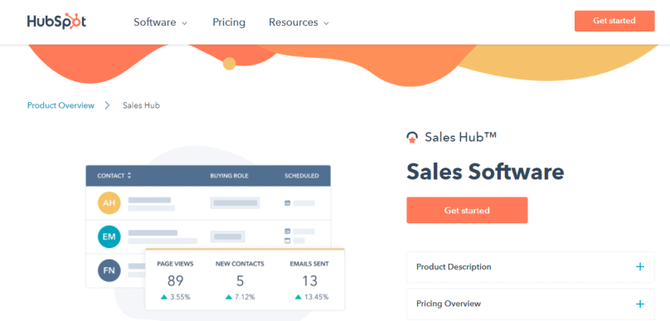
Task: Expand the Product Description section
Action: tap(530, 267)
